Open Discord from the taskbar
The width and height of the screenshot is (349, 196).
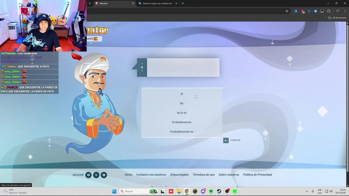pos(203,191)
